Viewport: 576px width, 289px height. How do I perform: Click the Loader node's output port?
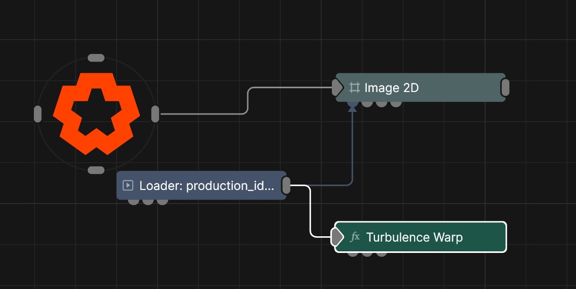pyautogui.click(x=286, y=186)
